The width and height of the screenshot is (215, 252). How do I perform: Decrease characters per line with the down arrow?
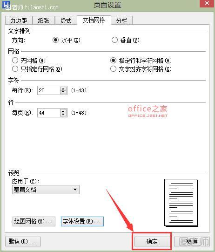click(x=63, y=92)
